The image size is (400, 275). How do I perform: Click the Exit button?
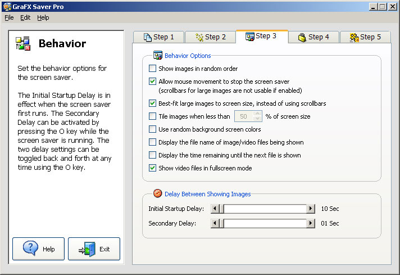point(94,249)
